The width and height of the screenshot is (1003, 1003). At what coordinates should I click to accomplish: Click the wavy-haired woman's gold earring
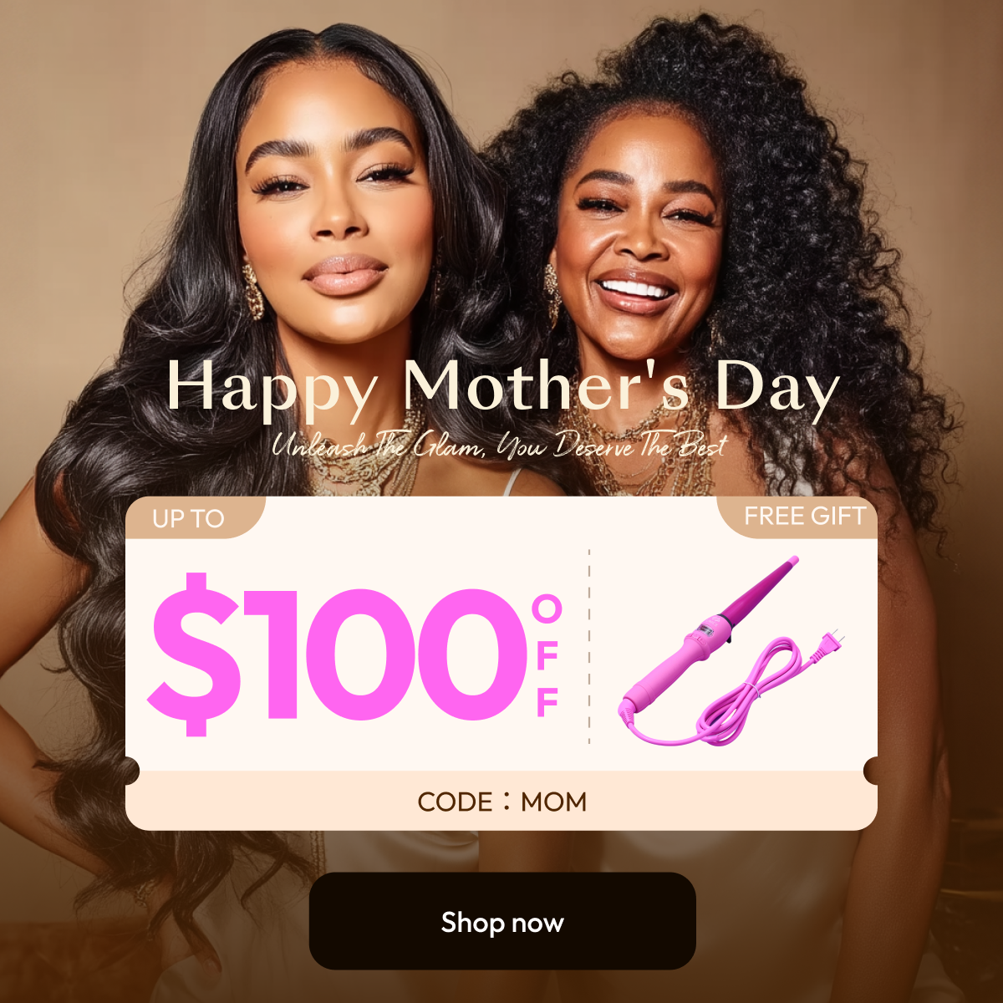(252, 289)
